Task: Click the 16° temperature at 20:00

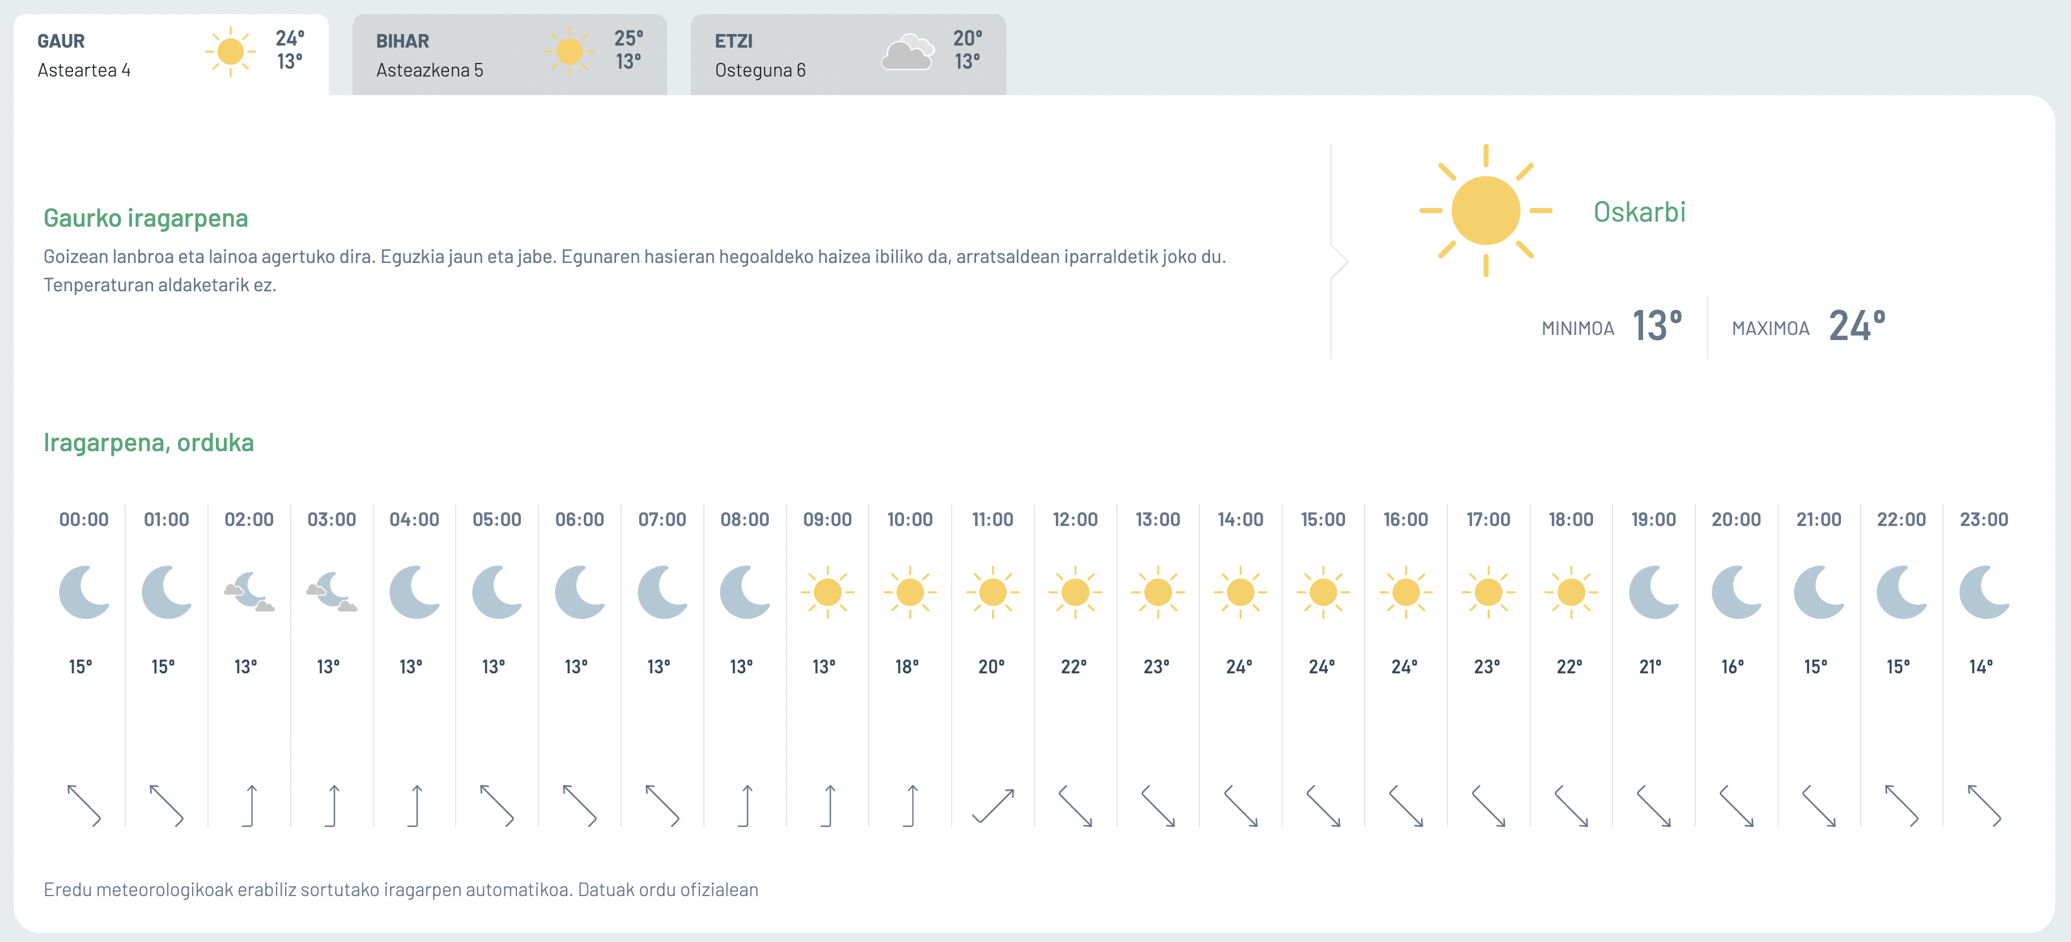Action: (1733, 667)
